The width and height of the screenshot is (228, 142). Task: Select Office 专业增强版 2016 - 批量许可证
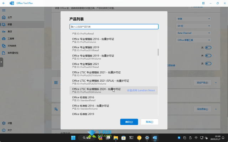click(114, 40)
